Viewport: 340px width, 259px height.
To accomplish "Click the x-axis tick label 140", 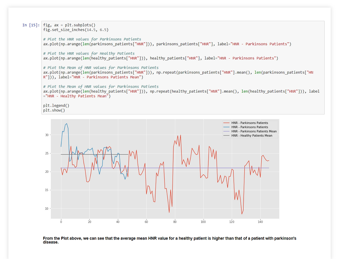I will tap(260, 222).
